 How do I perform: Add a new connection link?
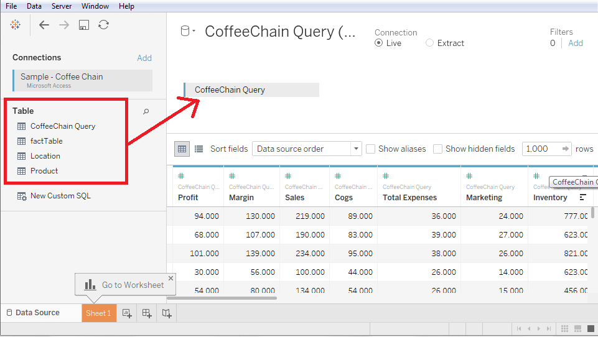tap(144, 58)
